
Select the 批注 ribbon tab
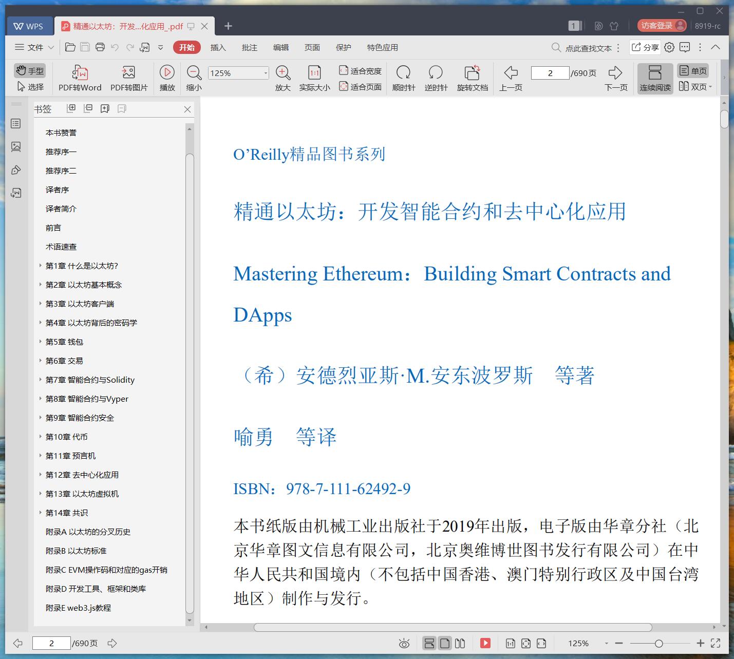249,47
